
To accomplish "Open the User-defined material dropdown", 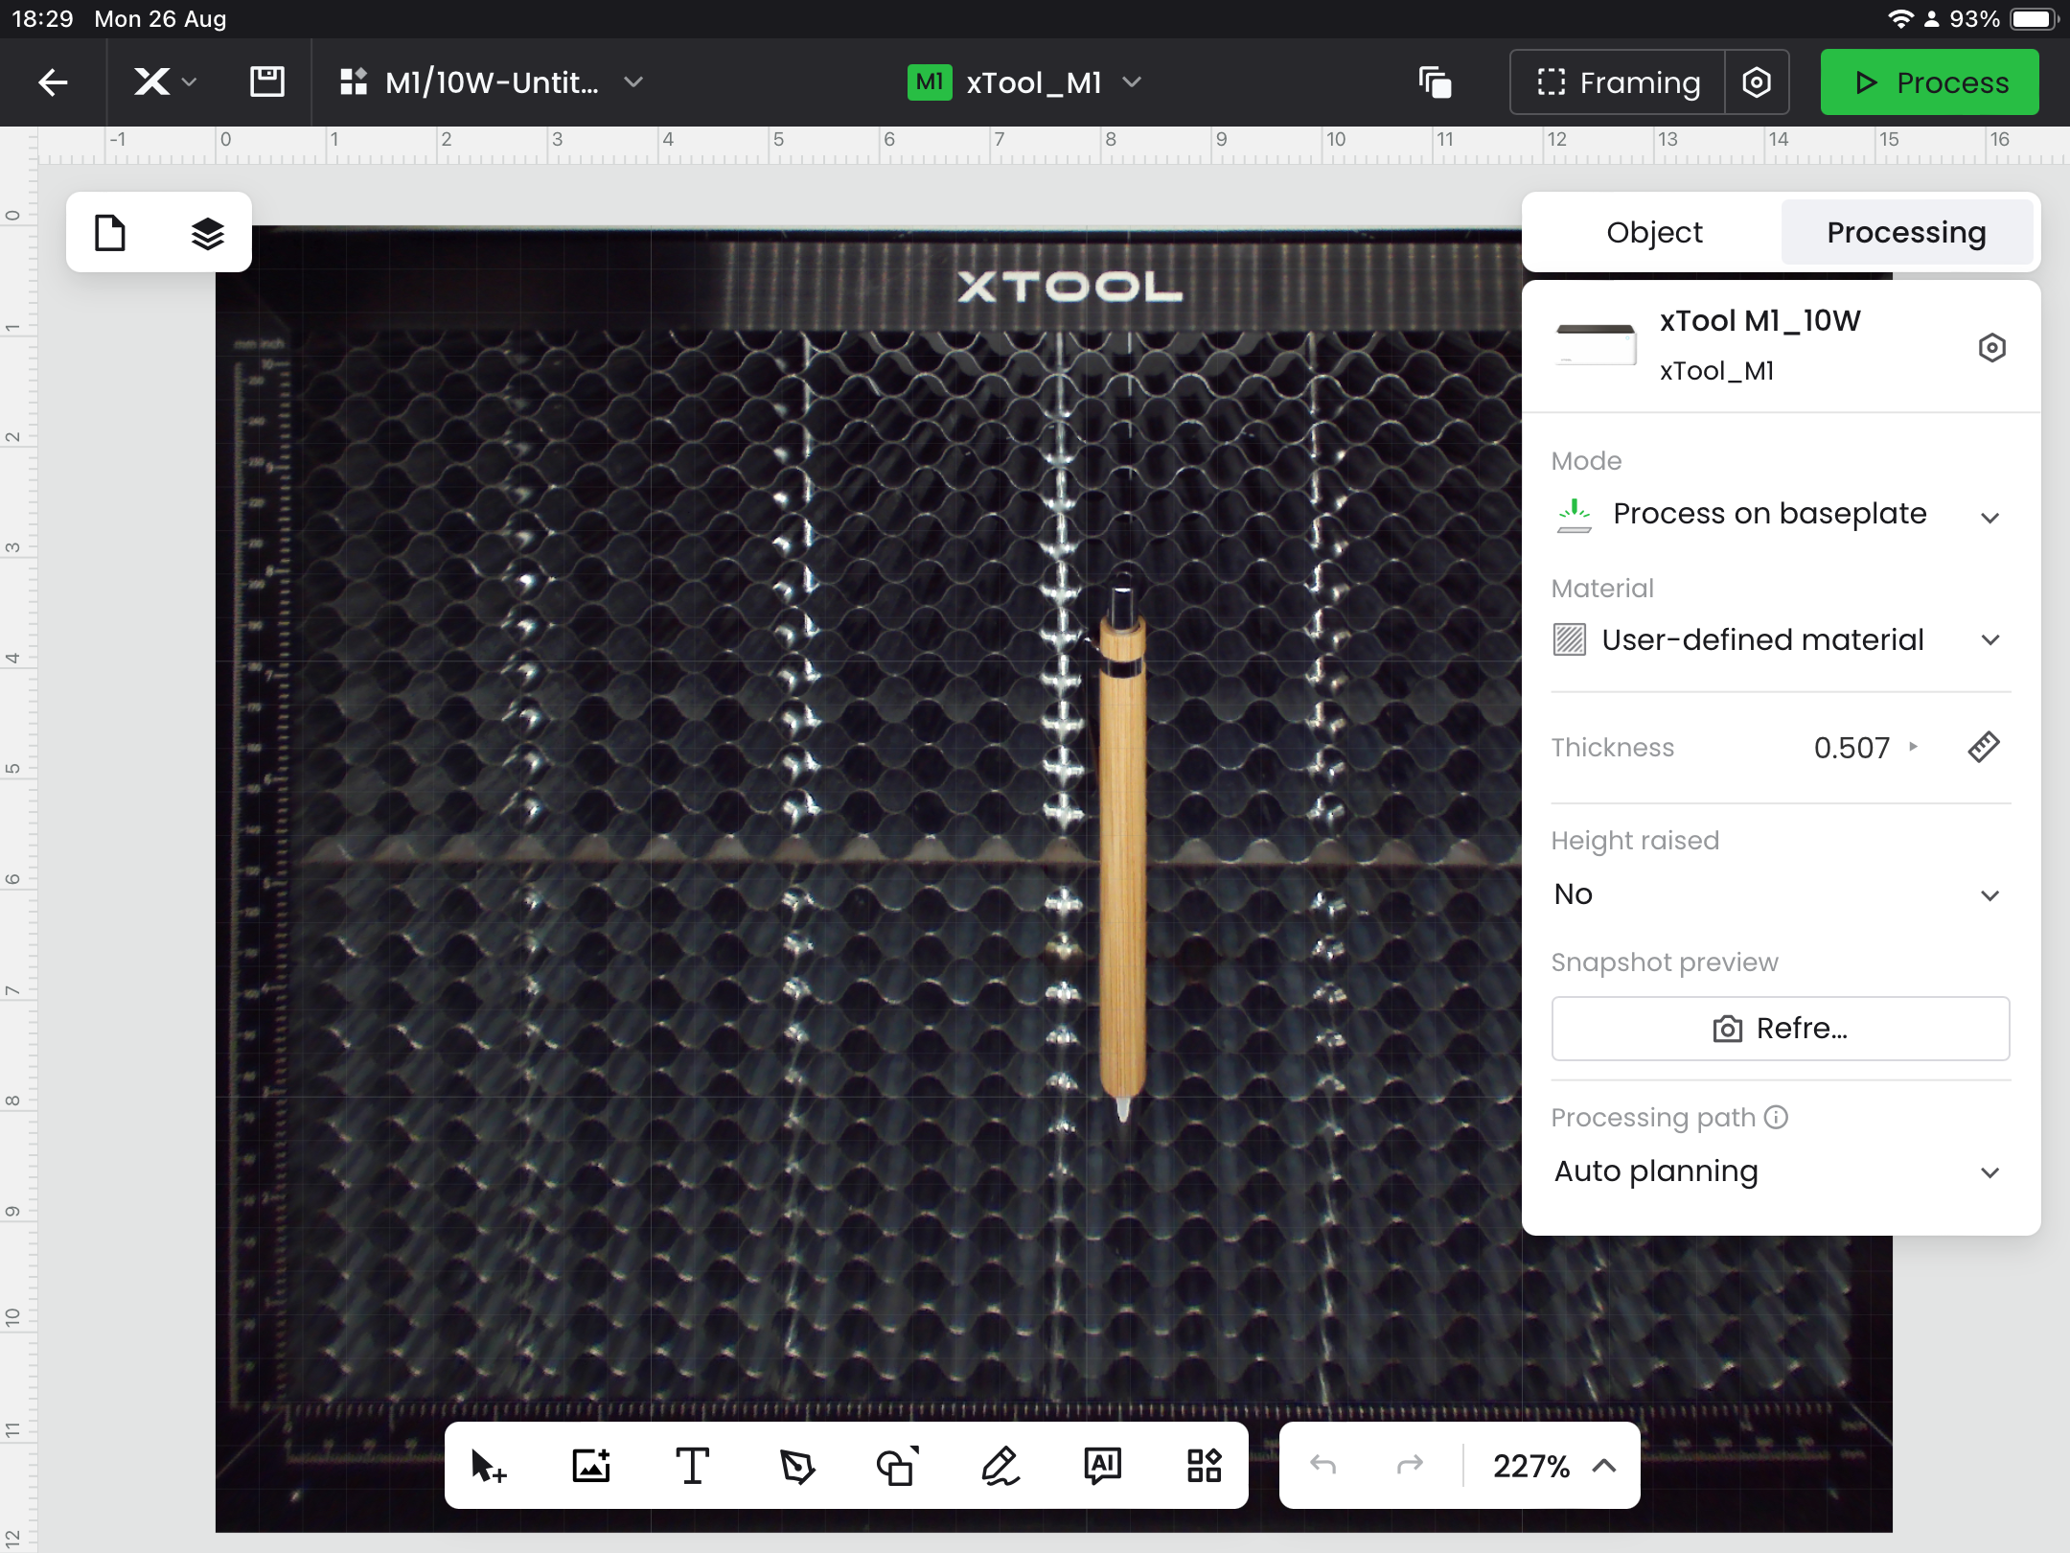I will pyautogui.click(x=1780, y=640).
